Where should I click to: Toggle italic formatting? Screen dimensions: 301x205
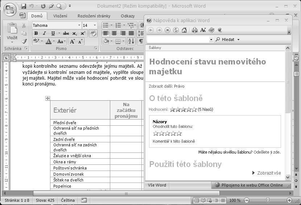44,33
